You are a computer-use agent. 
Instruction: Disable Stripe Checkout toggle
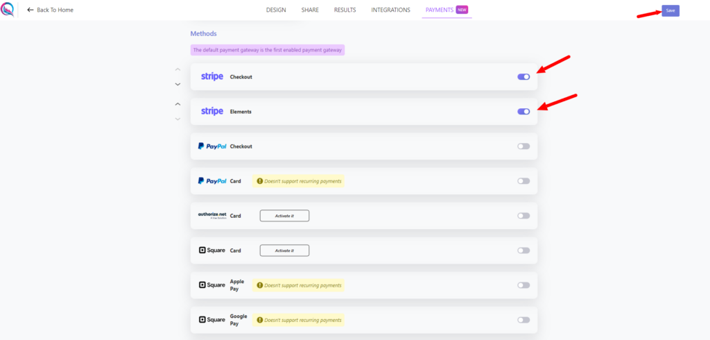point(523,76)
